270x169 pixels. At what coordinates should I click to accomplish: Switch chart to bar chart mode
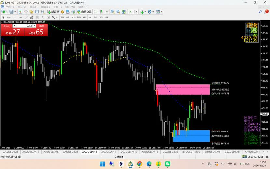96,12
